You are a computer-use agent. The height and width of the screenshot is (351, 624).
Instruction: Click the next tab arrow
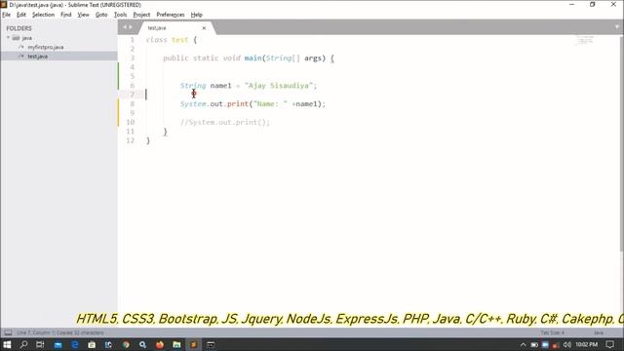pyautogui.click(x=131, y=27)
